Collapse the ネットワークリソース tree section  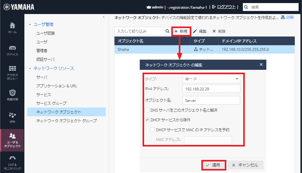coord(30,68)
